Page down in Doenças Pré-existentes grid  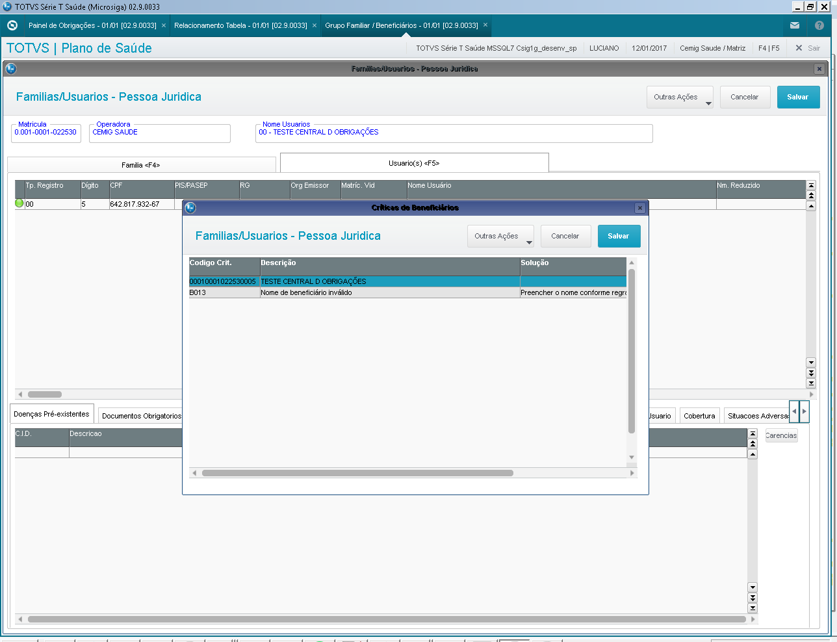coord(753,598)
